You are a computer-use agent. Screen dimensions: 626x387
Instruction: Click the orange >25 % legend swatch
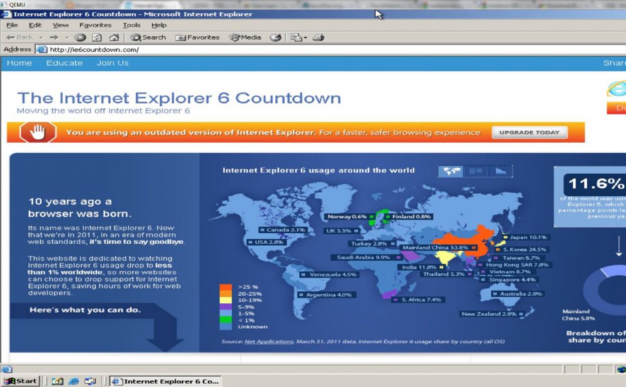225,287
